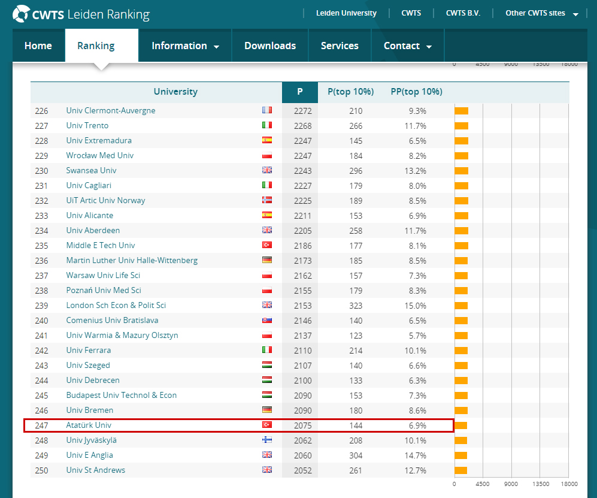The image size is (597, 498).
Task: Click the Hungarian flag beside Univ Szeged
Action: coord(267,365)
